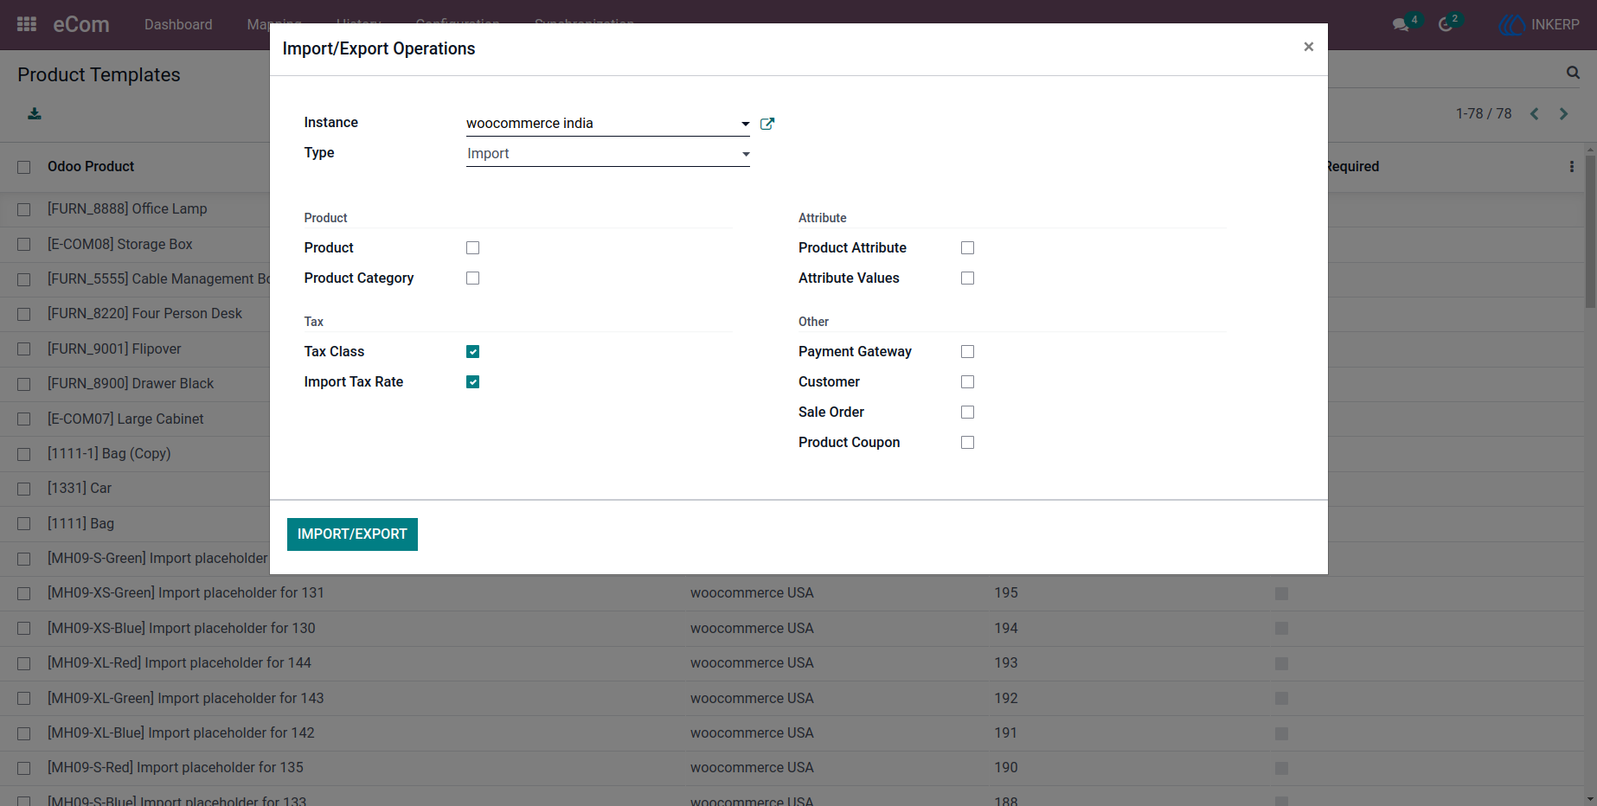The height and width of the screenshot is (806, 1597).
Task: Close the Import/Export Operations dialog
Action: click(1308, 47)
